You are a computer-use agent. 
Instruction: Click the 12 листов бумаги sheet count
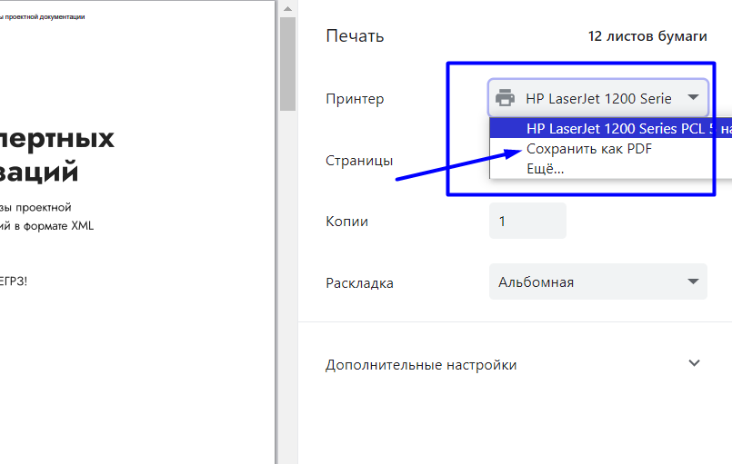coord(647,36)
